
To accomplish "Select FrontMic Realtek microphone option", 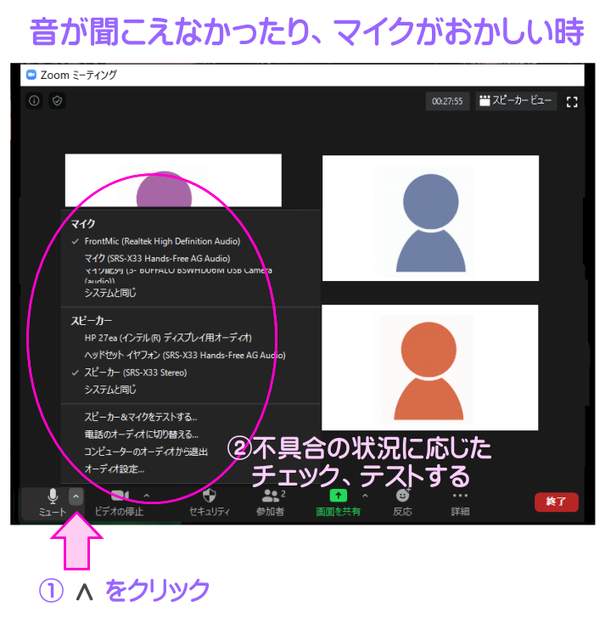I will [x=161, y=241].
